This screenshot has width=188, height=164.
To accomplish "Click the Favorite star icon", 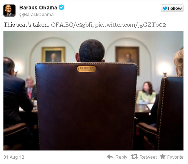I will 163,157.
